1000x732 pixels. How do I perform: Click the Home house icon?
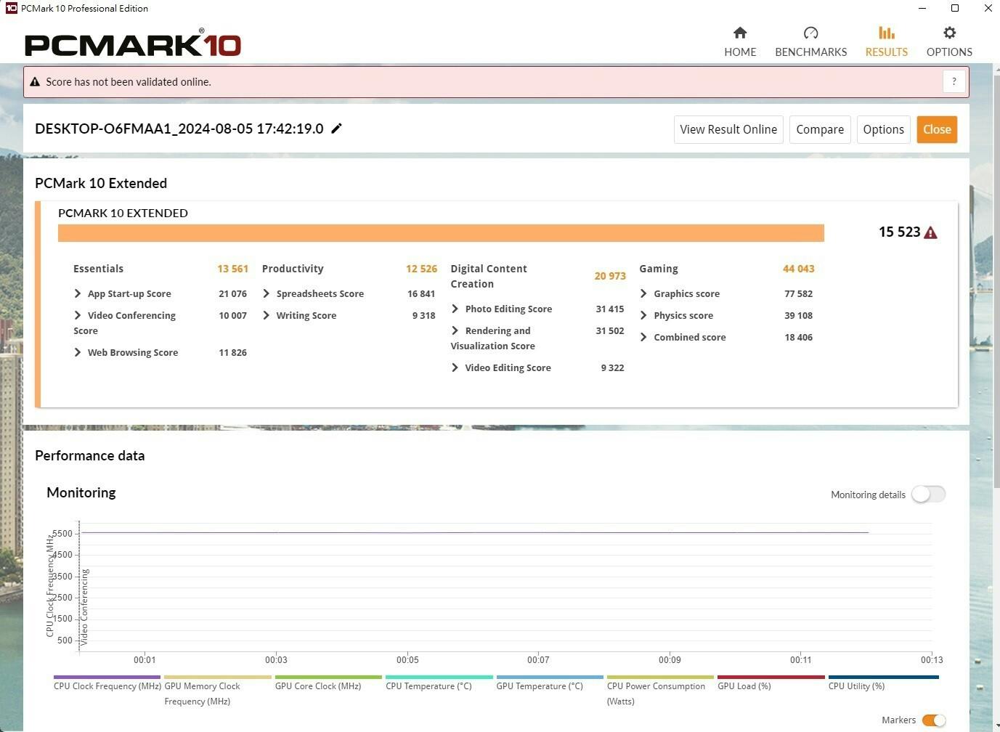coord(740,33)
